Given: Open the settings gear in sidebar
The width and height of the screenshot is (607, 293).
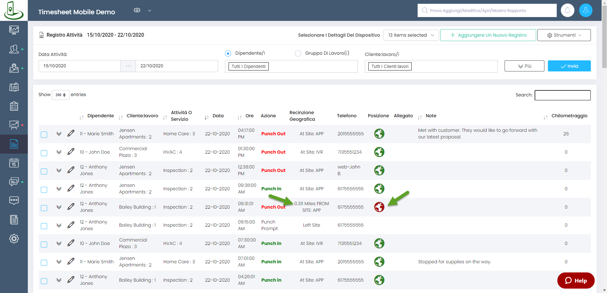Looking at the screenshot, I should [x=14, y=239].
